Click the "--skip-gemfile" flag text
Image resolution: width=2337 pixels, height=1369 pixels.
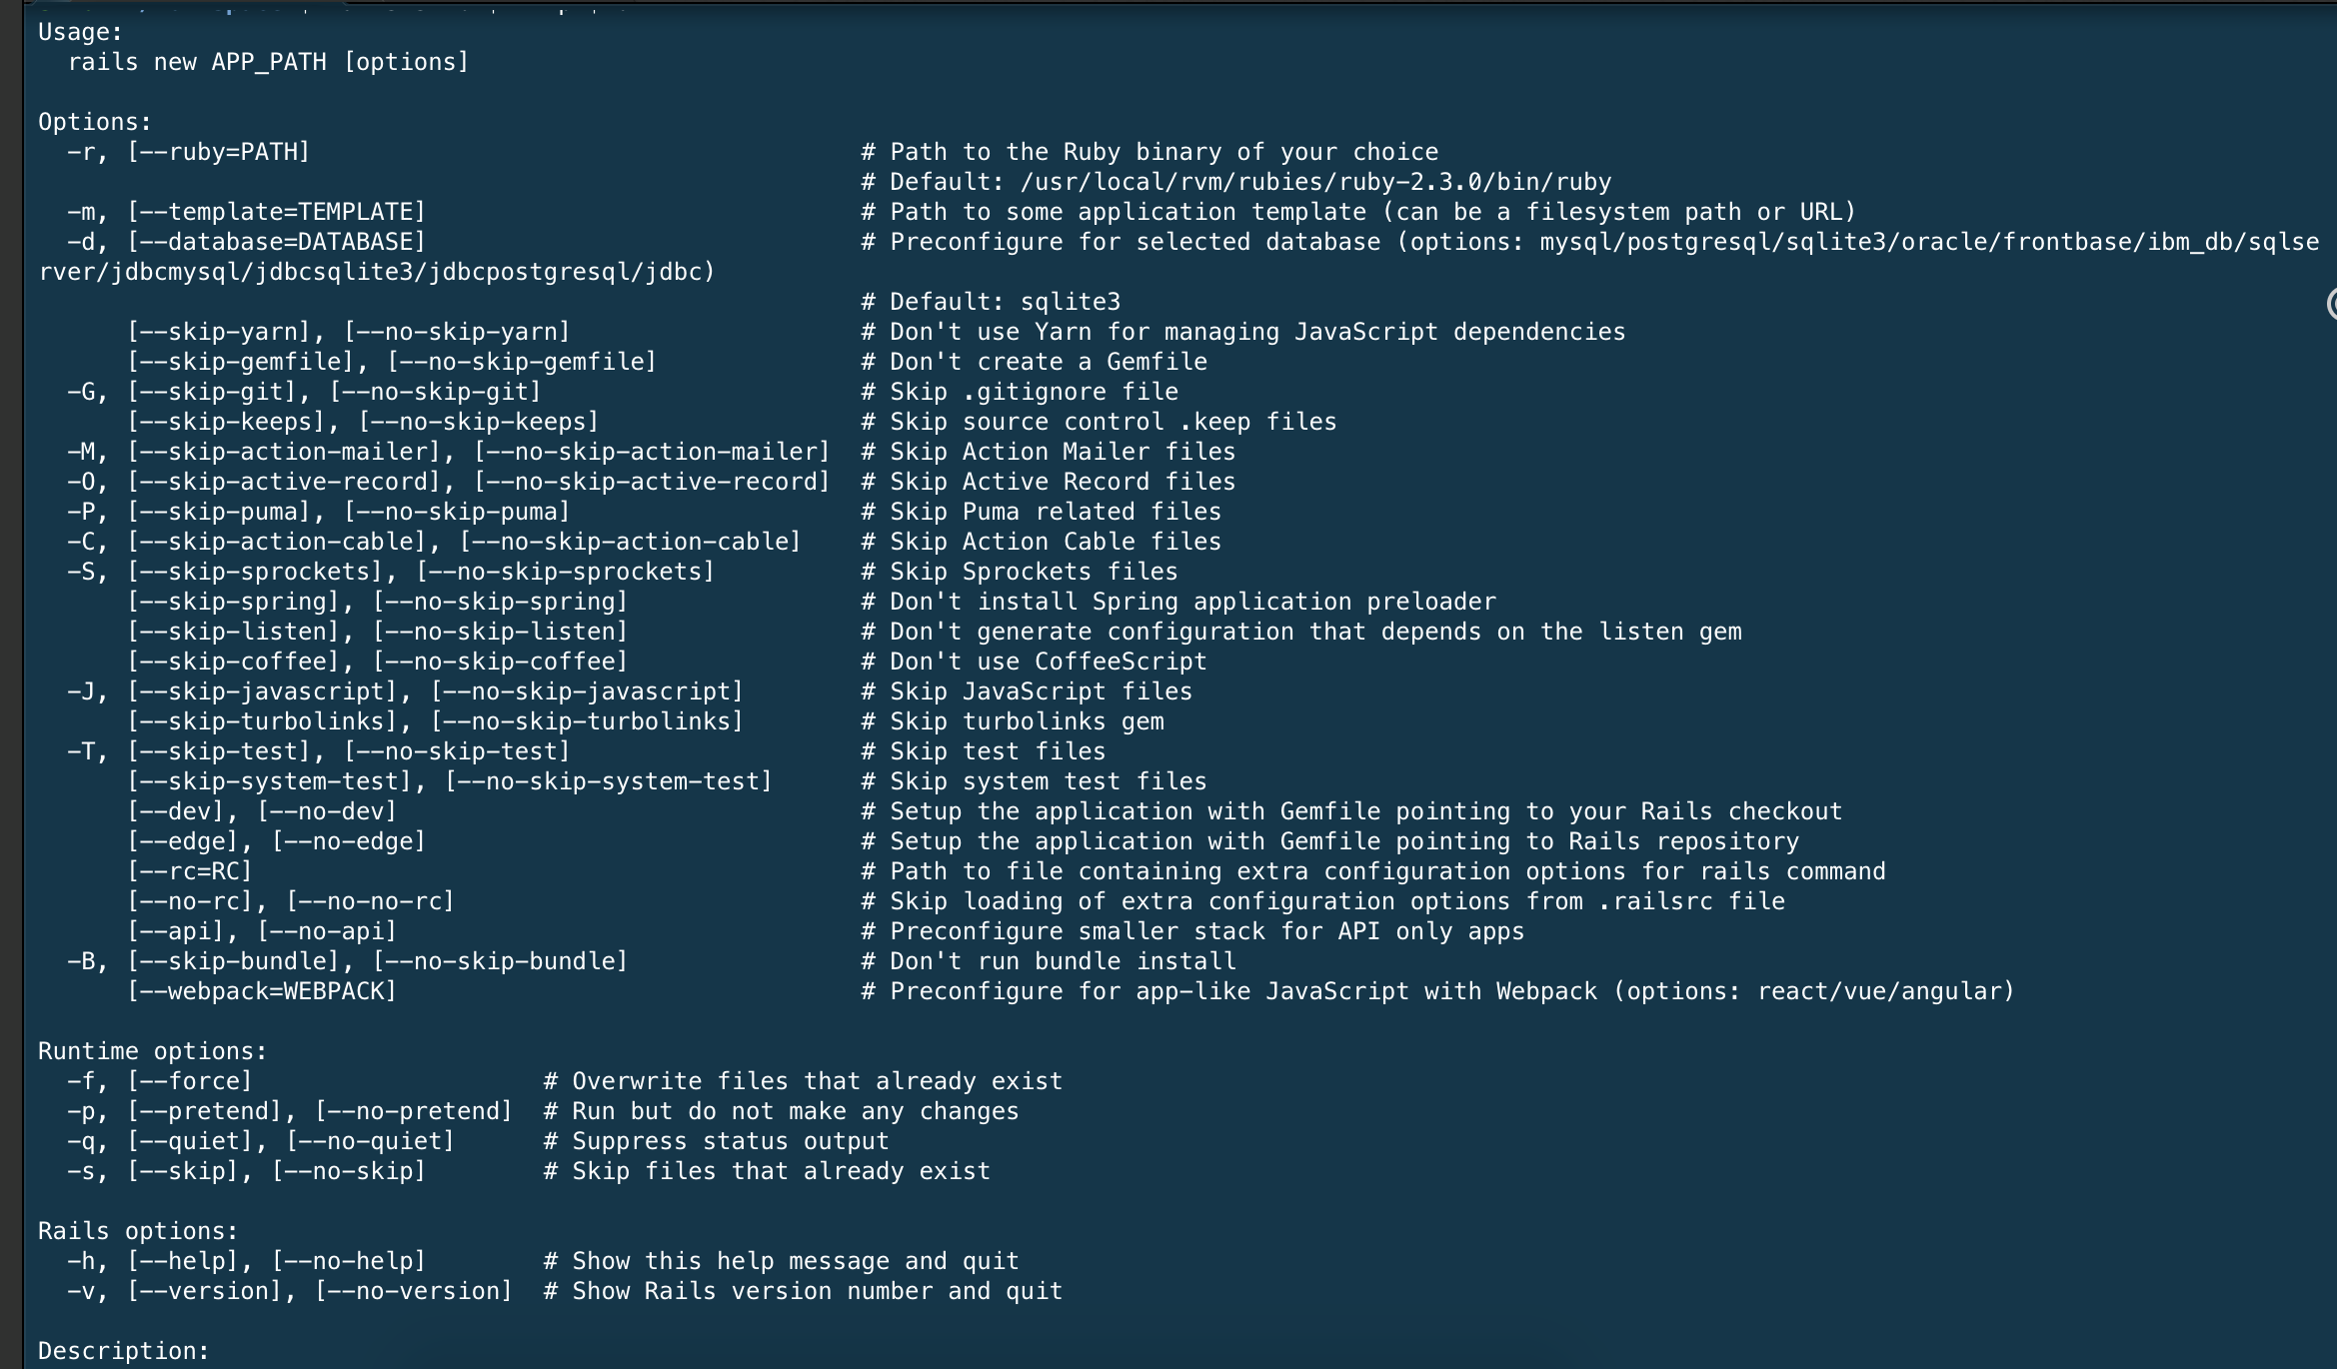click(x=248, y=362)
